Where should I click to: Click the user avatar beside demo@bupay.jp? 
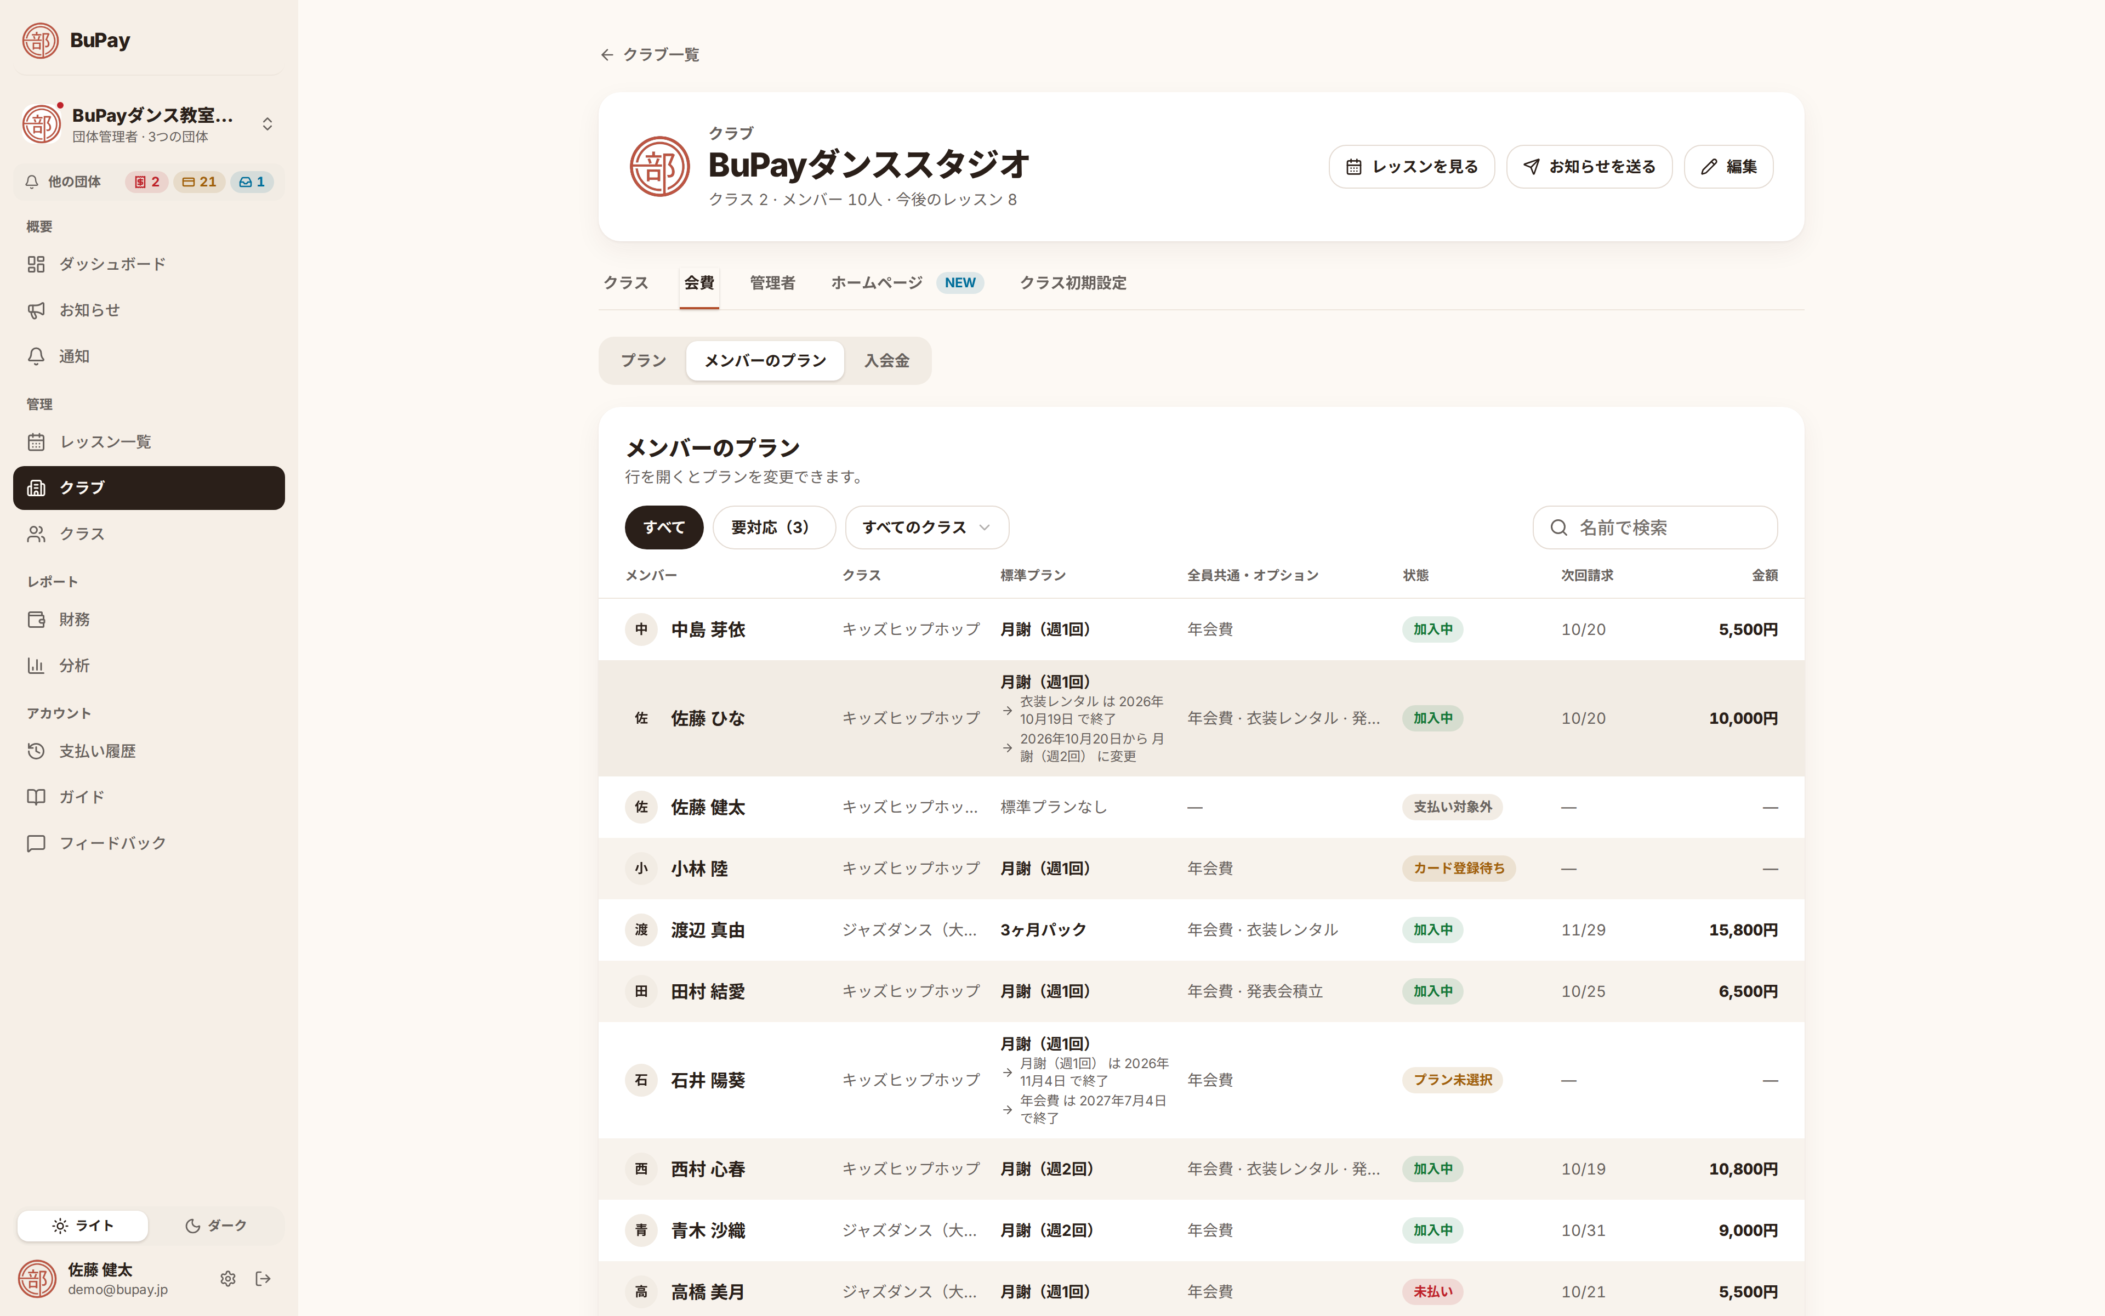pyautogui.click(x=37, y=1279)
